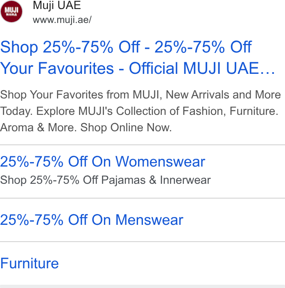The width and height of the screenshot is (285, 288).
Task: Open the Muji UAE site name
Action: pyautogui.click(x=57, y=5)
